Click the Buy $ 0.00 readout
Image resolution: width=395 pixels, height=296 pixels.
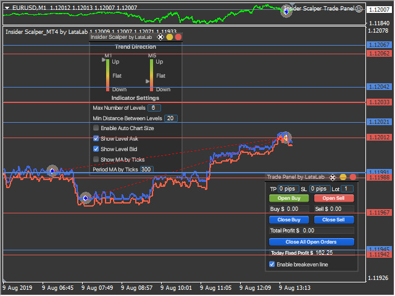(x=289, y=209)
